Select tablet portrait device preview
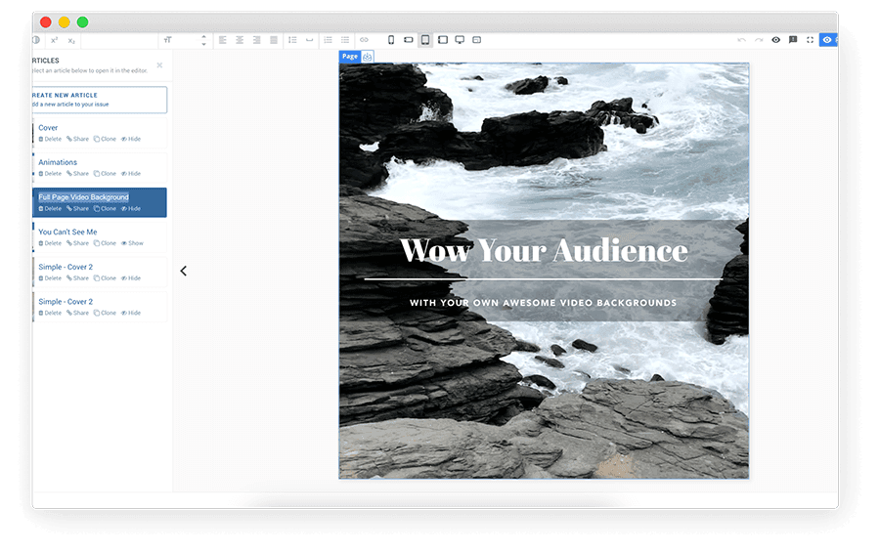Image resolution: width=880 pixels, height=552 pixels. tap(425, 40)
